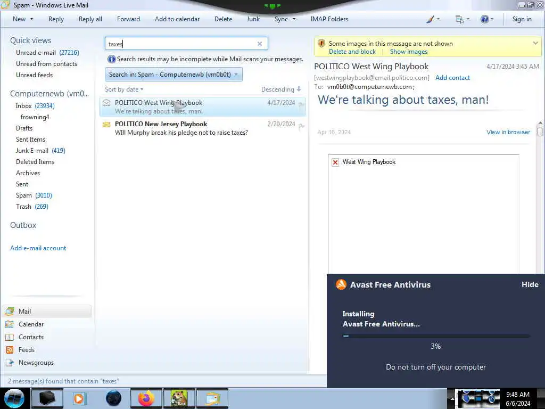This screenshot has width=545, height=409.
Task: Click Reply in the toolbar
Action: (x=56, y=19)
